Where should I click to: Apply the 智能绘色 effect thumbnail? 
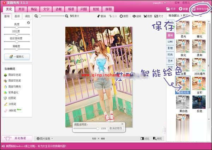(x=183, y=85)
